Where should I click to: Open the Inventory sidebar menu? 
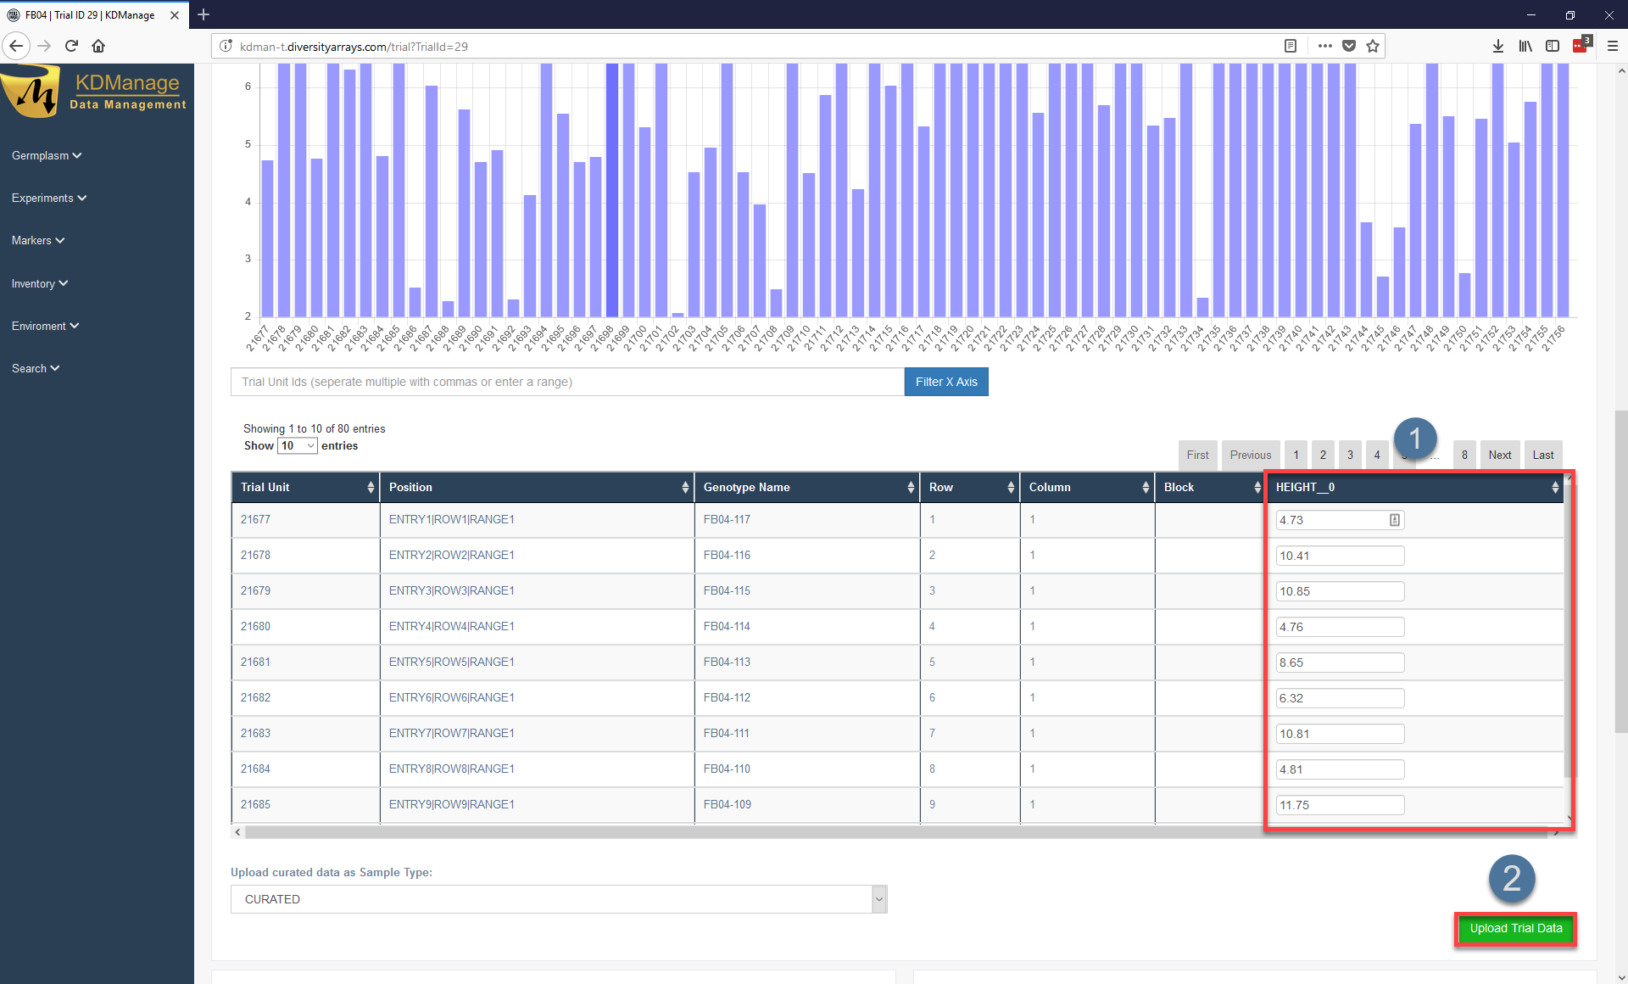[39, 283]
